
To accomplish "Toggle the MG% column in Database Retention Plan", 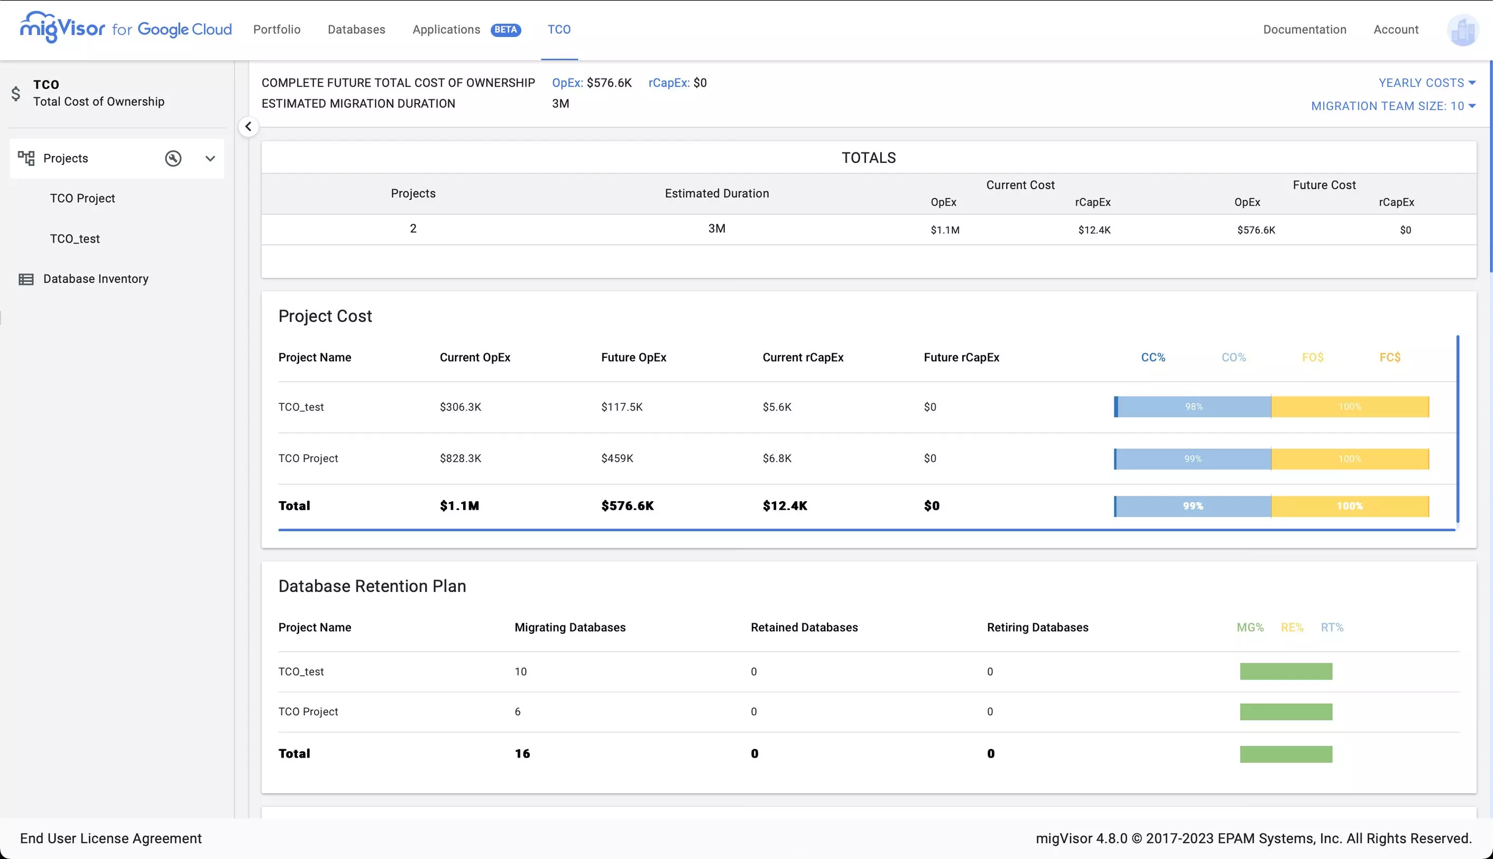I will [x=1250, y=627].
